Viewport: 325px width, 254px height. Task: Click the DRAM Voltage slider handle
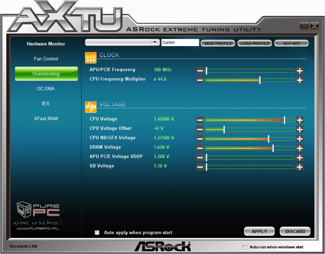pyautogui.click(x=273, y=148)
